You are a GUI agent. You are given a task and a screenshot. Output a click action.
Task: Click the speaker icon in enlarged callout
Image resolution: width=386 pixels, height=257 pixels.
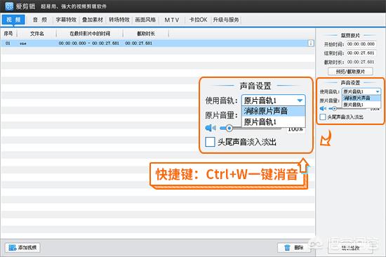point(211,128)
